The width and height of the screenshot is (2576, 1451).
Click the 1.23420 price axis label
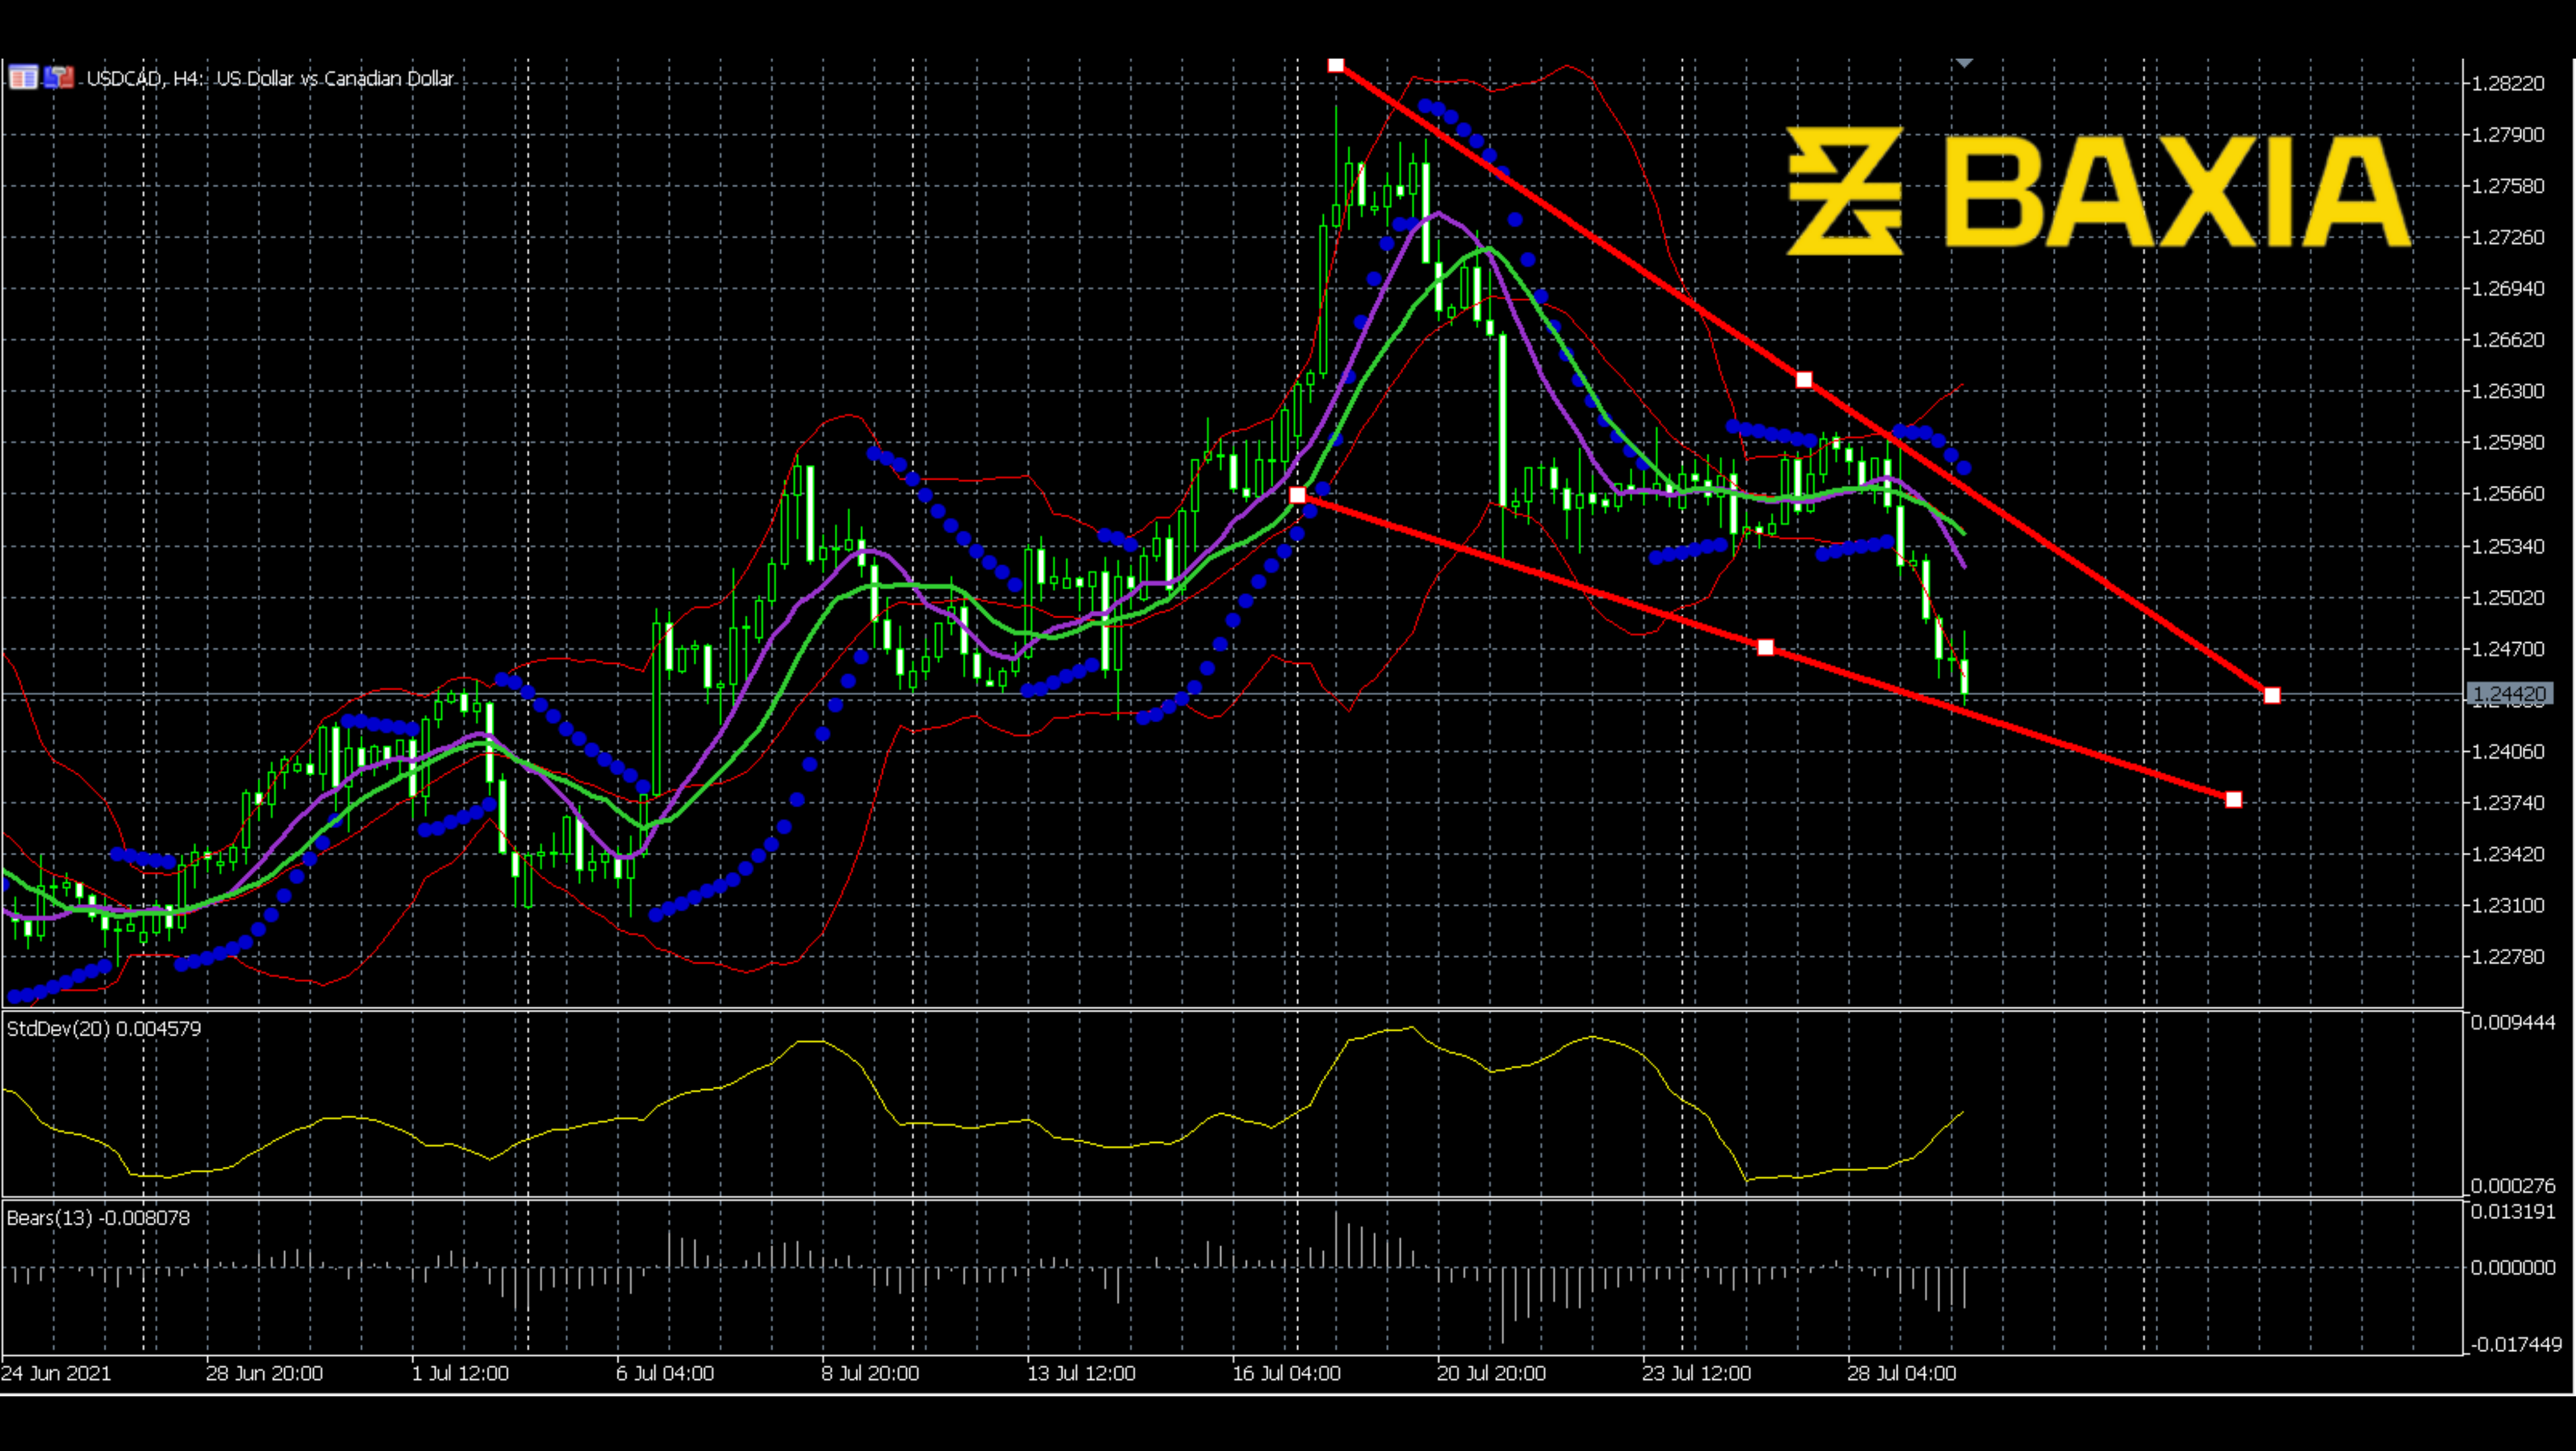point(2508,854)
